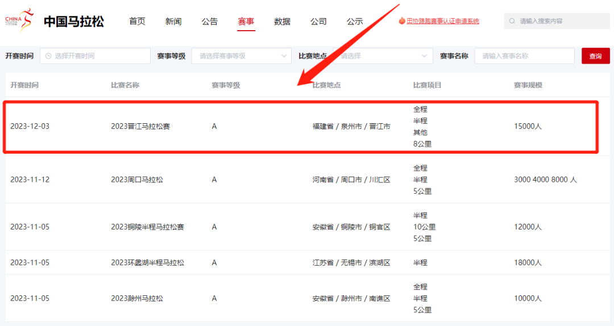Open the 公告 announcements tab
The image size is (614, 326).
[210, 22]
